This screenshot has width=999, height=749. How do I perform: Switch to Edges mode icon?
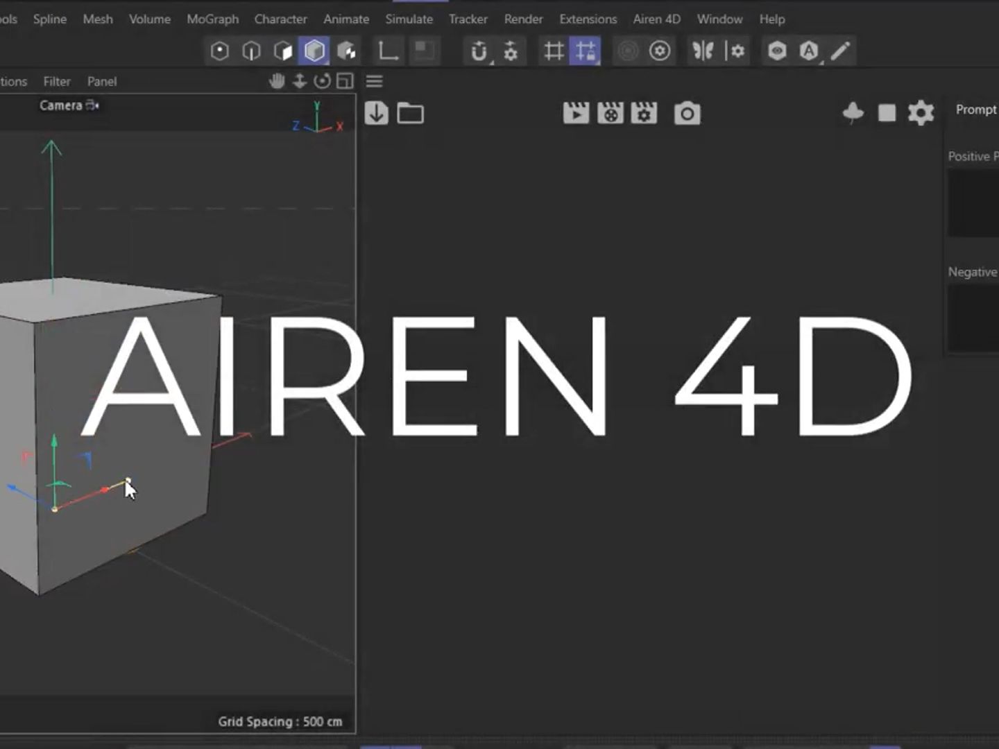click(251, 51)
